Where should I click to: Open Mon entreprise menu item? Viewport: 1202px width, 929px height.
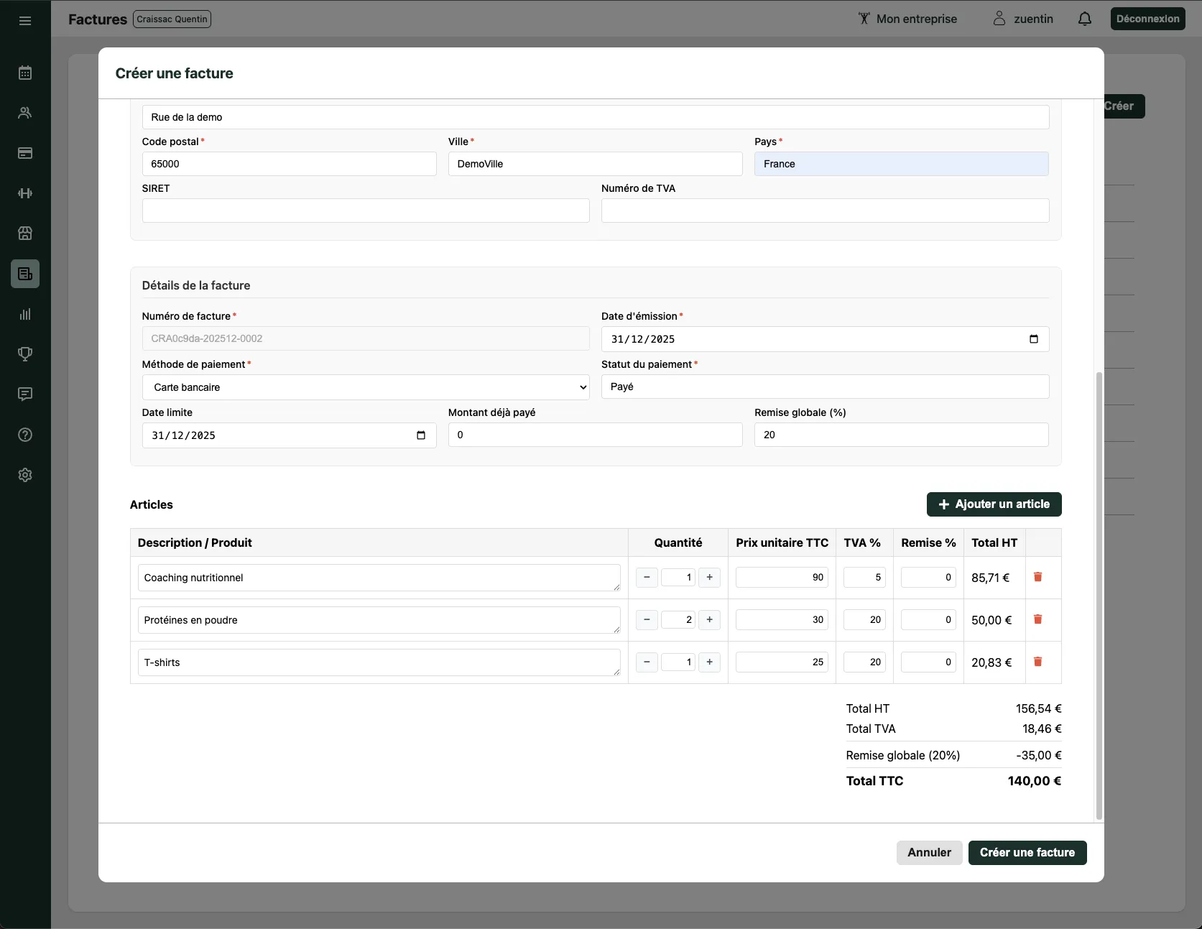pyautogui.click(x=907, y=19)
